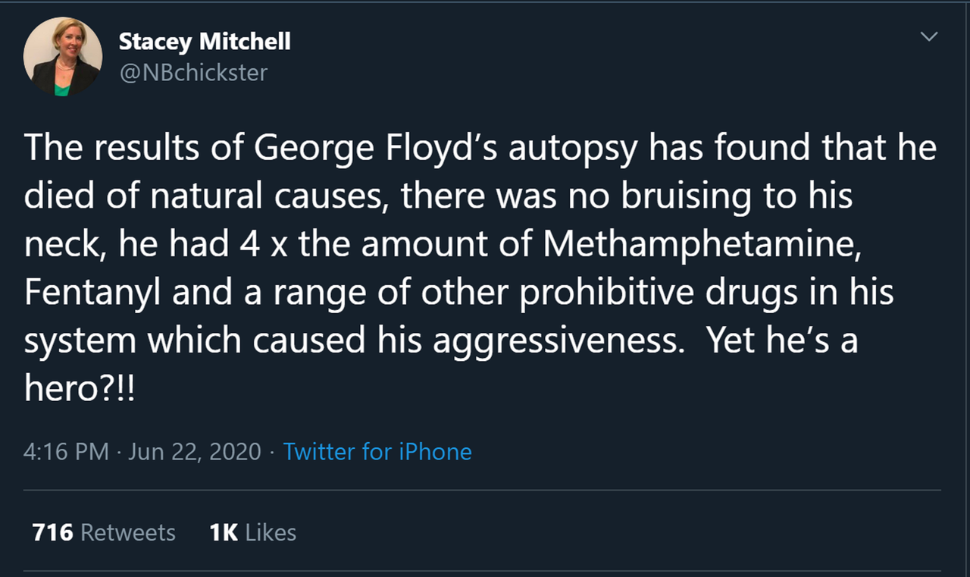Open the Stacey Mitchell display name link

click(x=205, y=42)
